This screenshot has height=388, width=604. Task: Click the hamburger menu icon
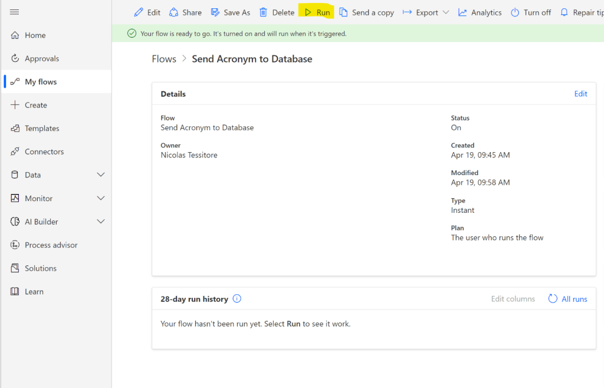(x=15, y=12)
